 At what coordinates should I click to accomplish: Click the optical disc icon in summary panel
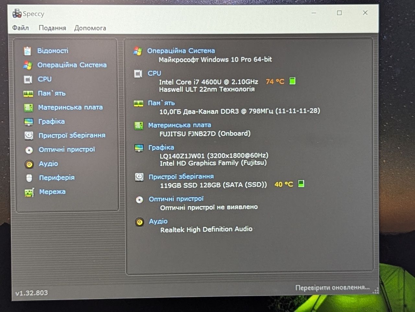[139, 200]
